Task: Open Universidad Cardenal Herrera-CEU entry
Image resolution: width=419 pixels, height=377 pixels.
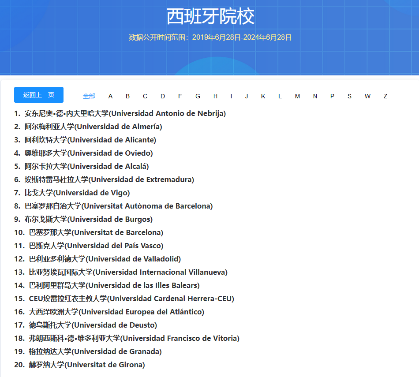Action: 124,299
